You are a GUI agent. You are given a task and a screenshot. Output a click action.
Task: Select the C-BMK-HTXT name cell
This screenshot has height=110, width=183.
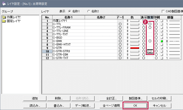click(x=69, y=44)
